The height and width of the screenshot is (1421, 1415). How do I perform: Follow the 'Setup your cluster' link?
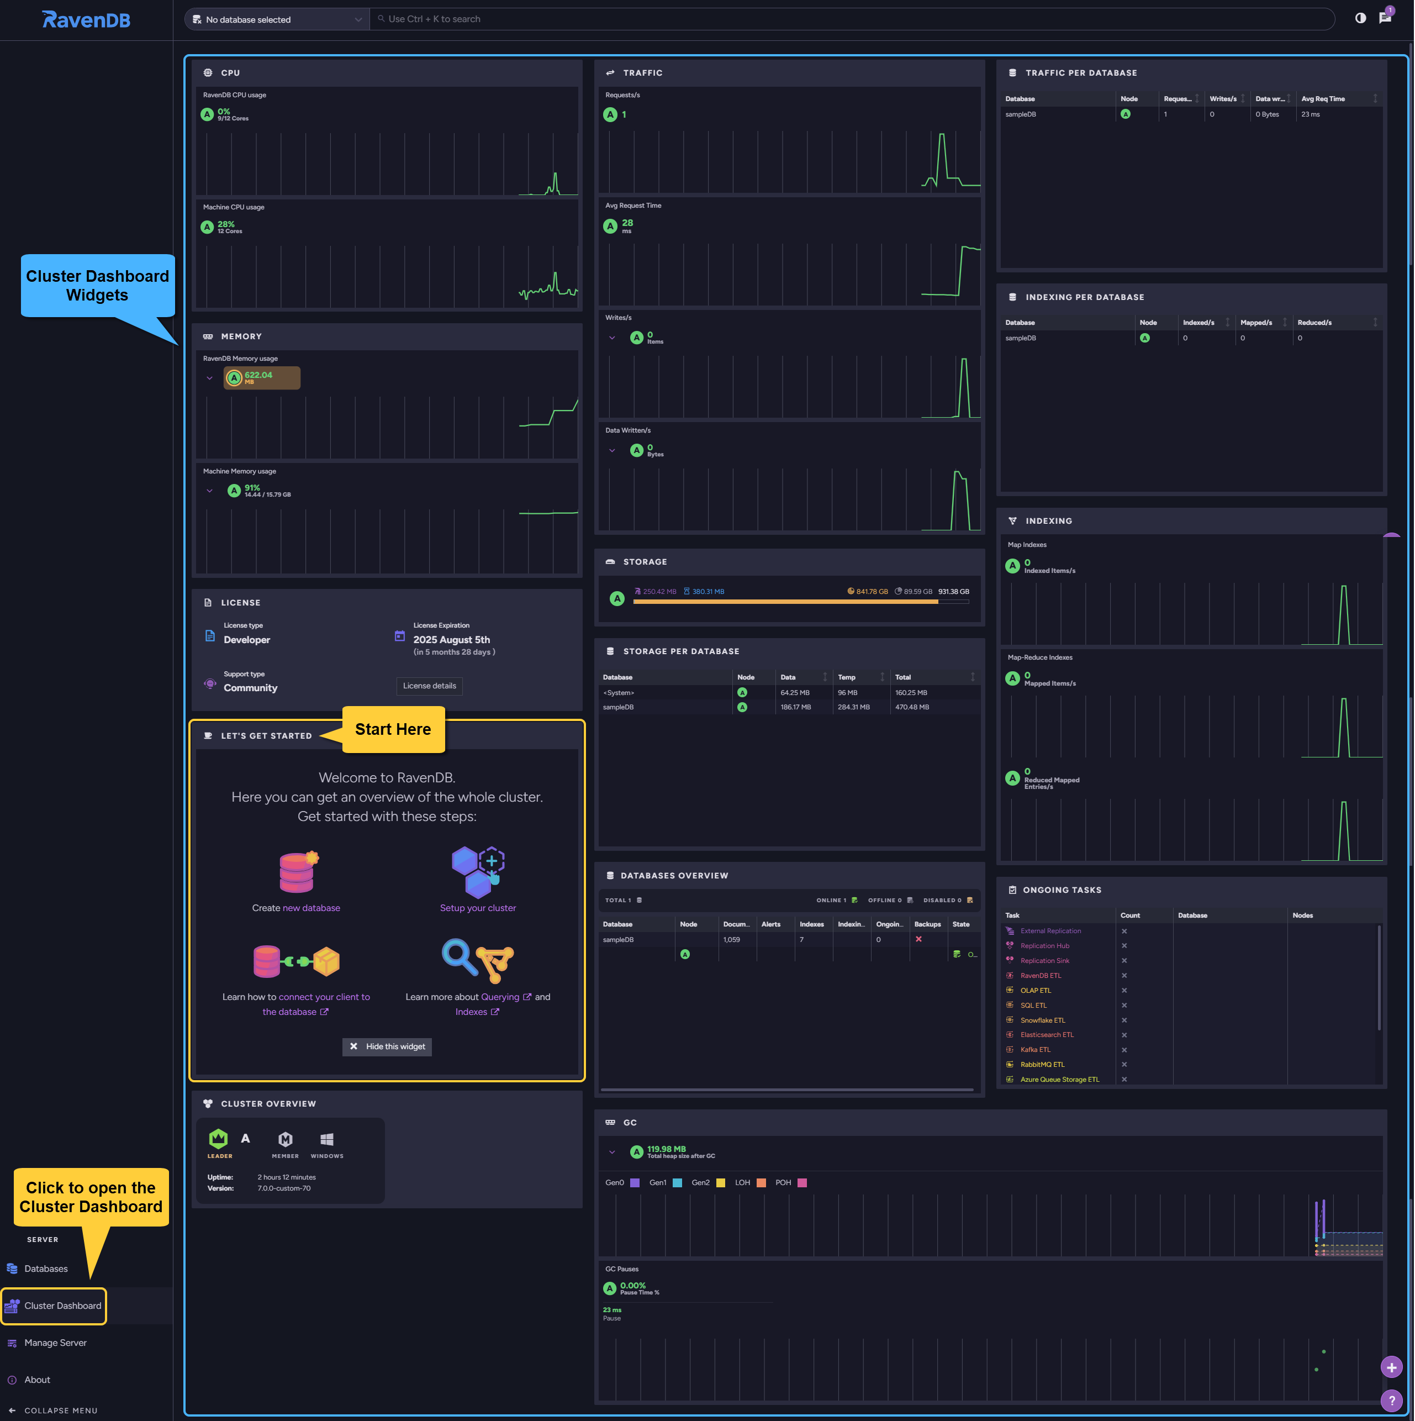point(478,908)
